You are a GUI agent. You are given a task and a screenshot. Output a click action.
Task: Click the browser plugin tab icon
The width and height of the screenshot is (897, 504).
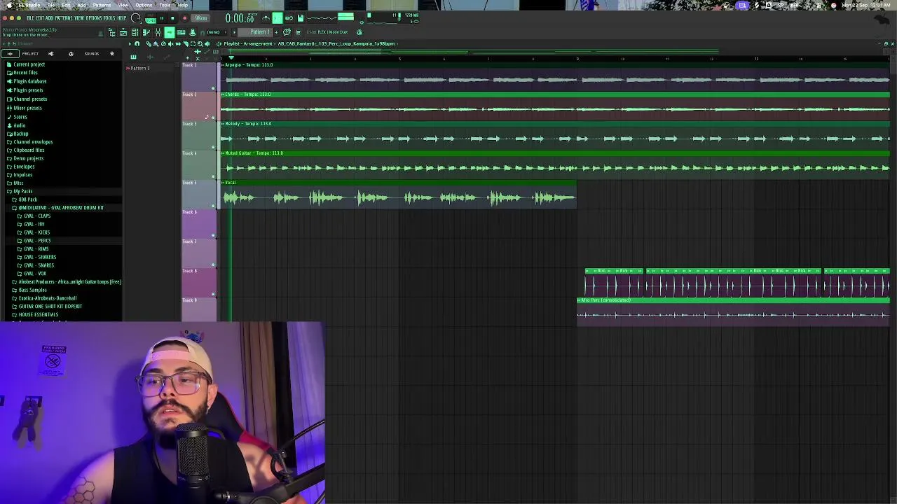click(x=50, y=54)
